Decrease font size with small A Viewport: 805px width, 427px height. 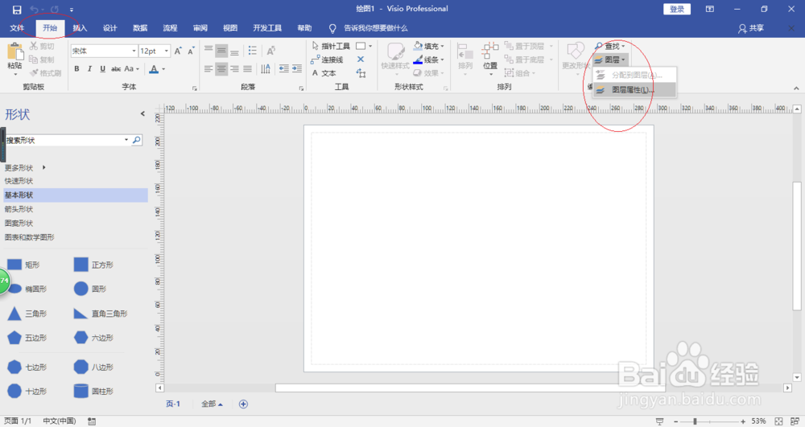(191, 51)
